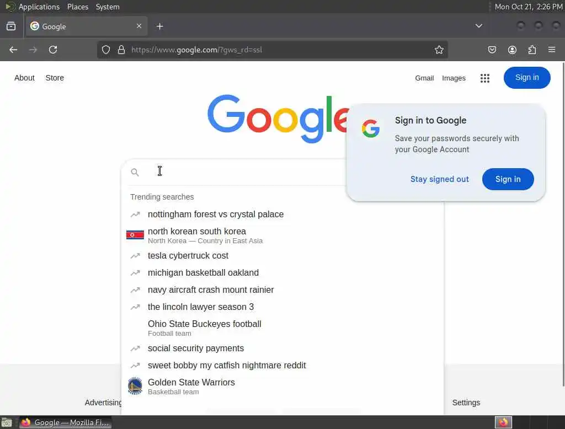The height and width of the screenshot is (429, 565).
Task: Click the forward navigation arrow
Action: click(x=33, y=50)
